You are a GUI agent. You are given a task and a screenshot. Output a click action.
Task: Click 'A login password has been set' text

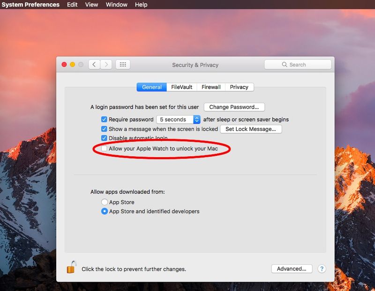tap(144, 107)
